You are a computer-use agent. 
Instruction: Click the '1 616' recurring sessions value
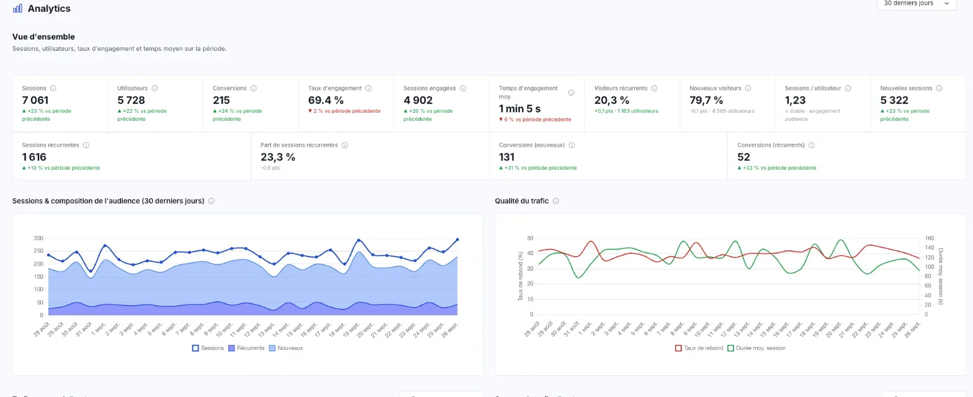pyautogui.click(x=34, y=157)
